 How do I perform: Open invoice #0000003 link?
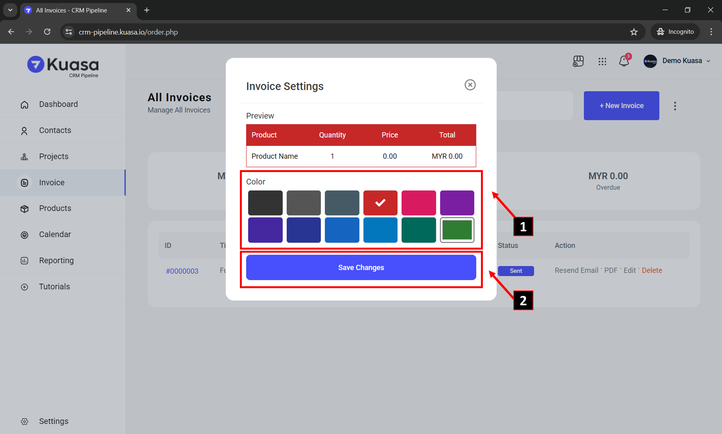[182, 271]
